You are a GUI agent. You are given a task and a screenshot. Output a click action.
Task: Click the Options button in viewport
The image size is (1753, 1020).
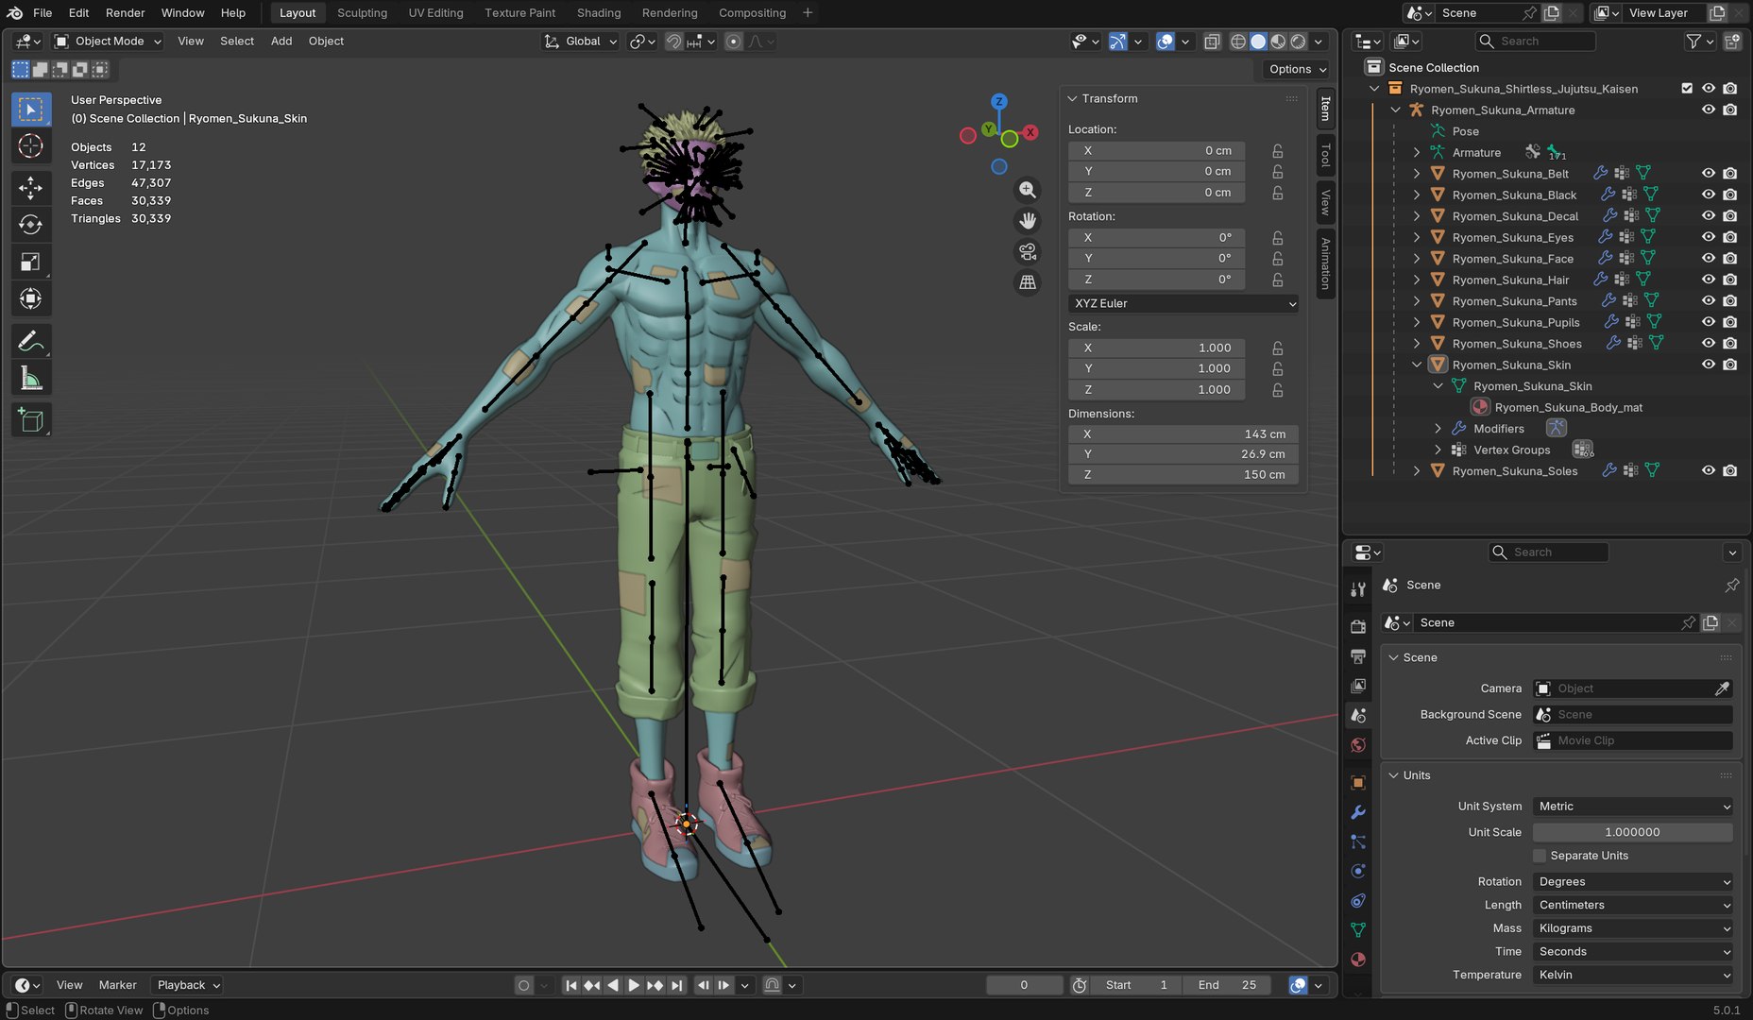pyautogui.click(x=1296, y=70)
